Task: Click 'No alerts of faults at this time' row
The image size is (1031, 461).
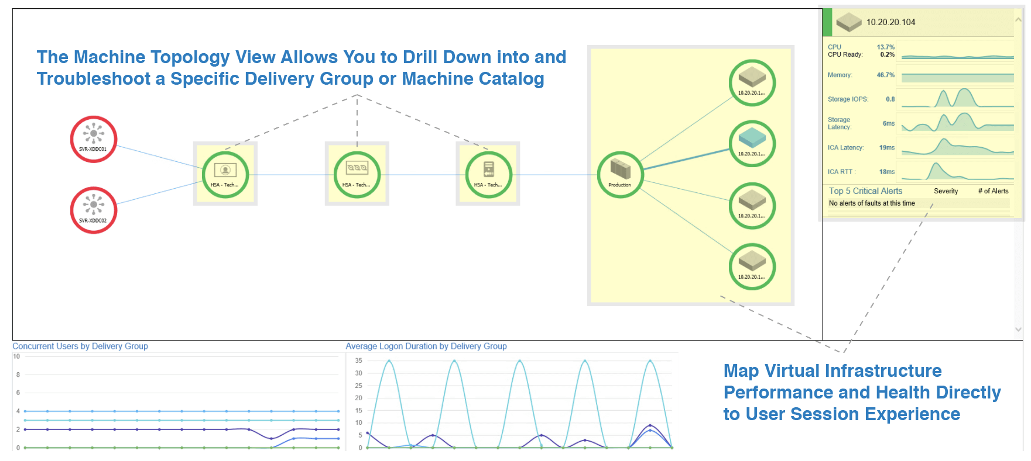Action: 919,203
